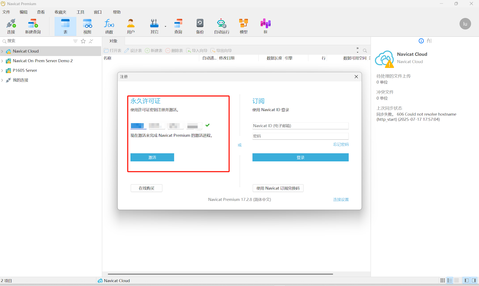Click the 模型 (Model) toolbar icon
The height and width of the screenshot is (286, 479).
(243, 26)
